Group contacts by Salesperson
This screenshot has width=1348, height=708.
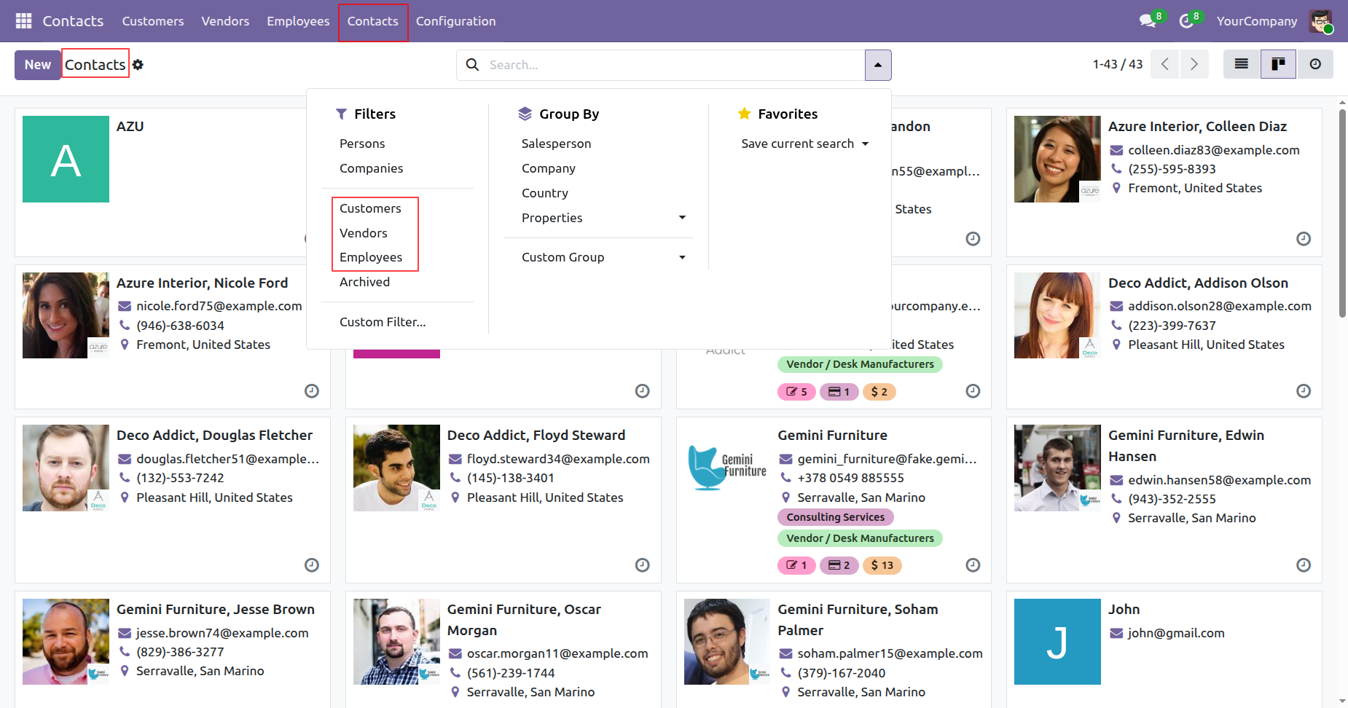tap(557, 143)
